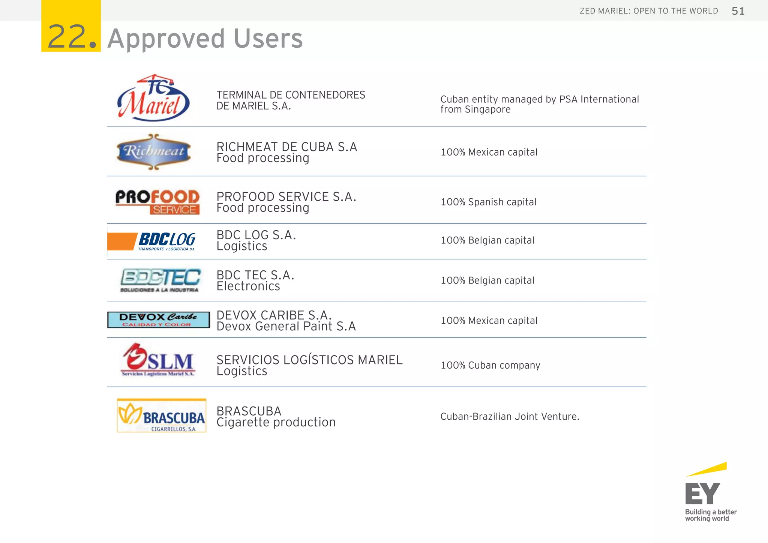Click 'Electronics' under BDC TEC
The image size is (768, 543).
coord(248,286)
